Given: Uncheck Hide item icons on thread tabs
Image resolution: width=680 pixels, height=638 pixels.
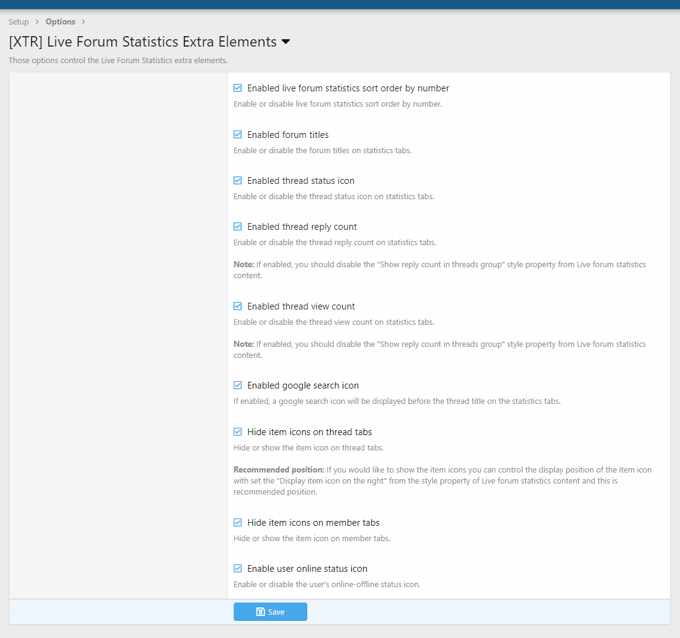Looking at the screenshot, I should pos(238,432).
